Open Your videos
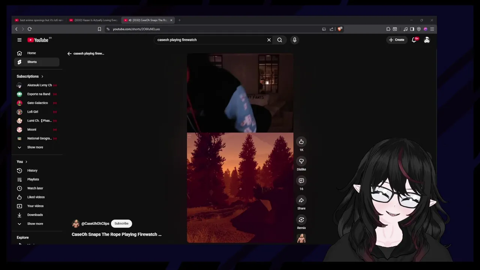The width and height of the screenshot is (480, 270). click(37, 206)
